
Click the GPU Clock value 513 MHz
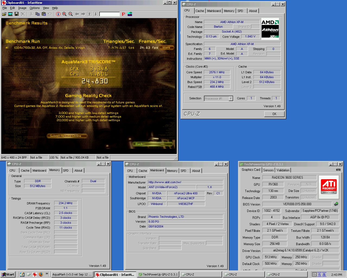click(271, 257)
